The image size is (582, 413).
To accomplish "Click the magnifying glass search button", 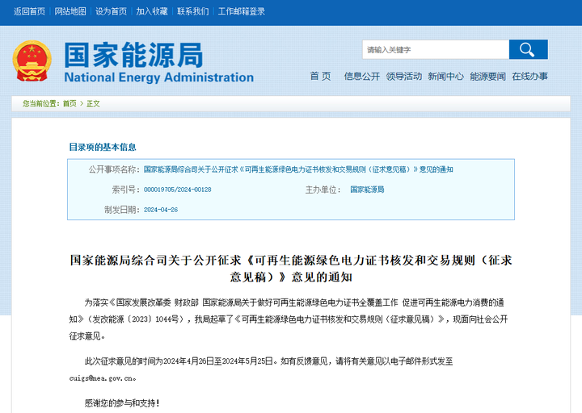I will (x=528, y=50).
